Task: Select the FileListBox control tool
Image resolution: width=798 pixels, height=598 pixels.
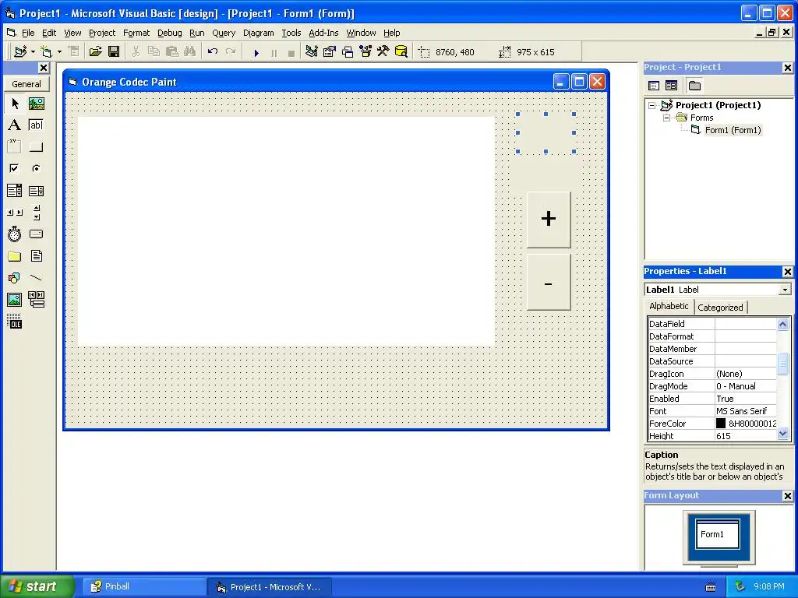Action: tap(36, 256)
